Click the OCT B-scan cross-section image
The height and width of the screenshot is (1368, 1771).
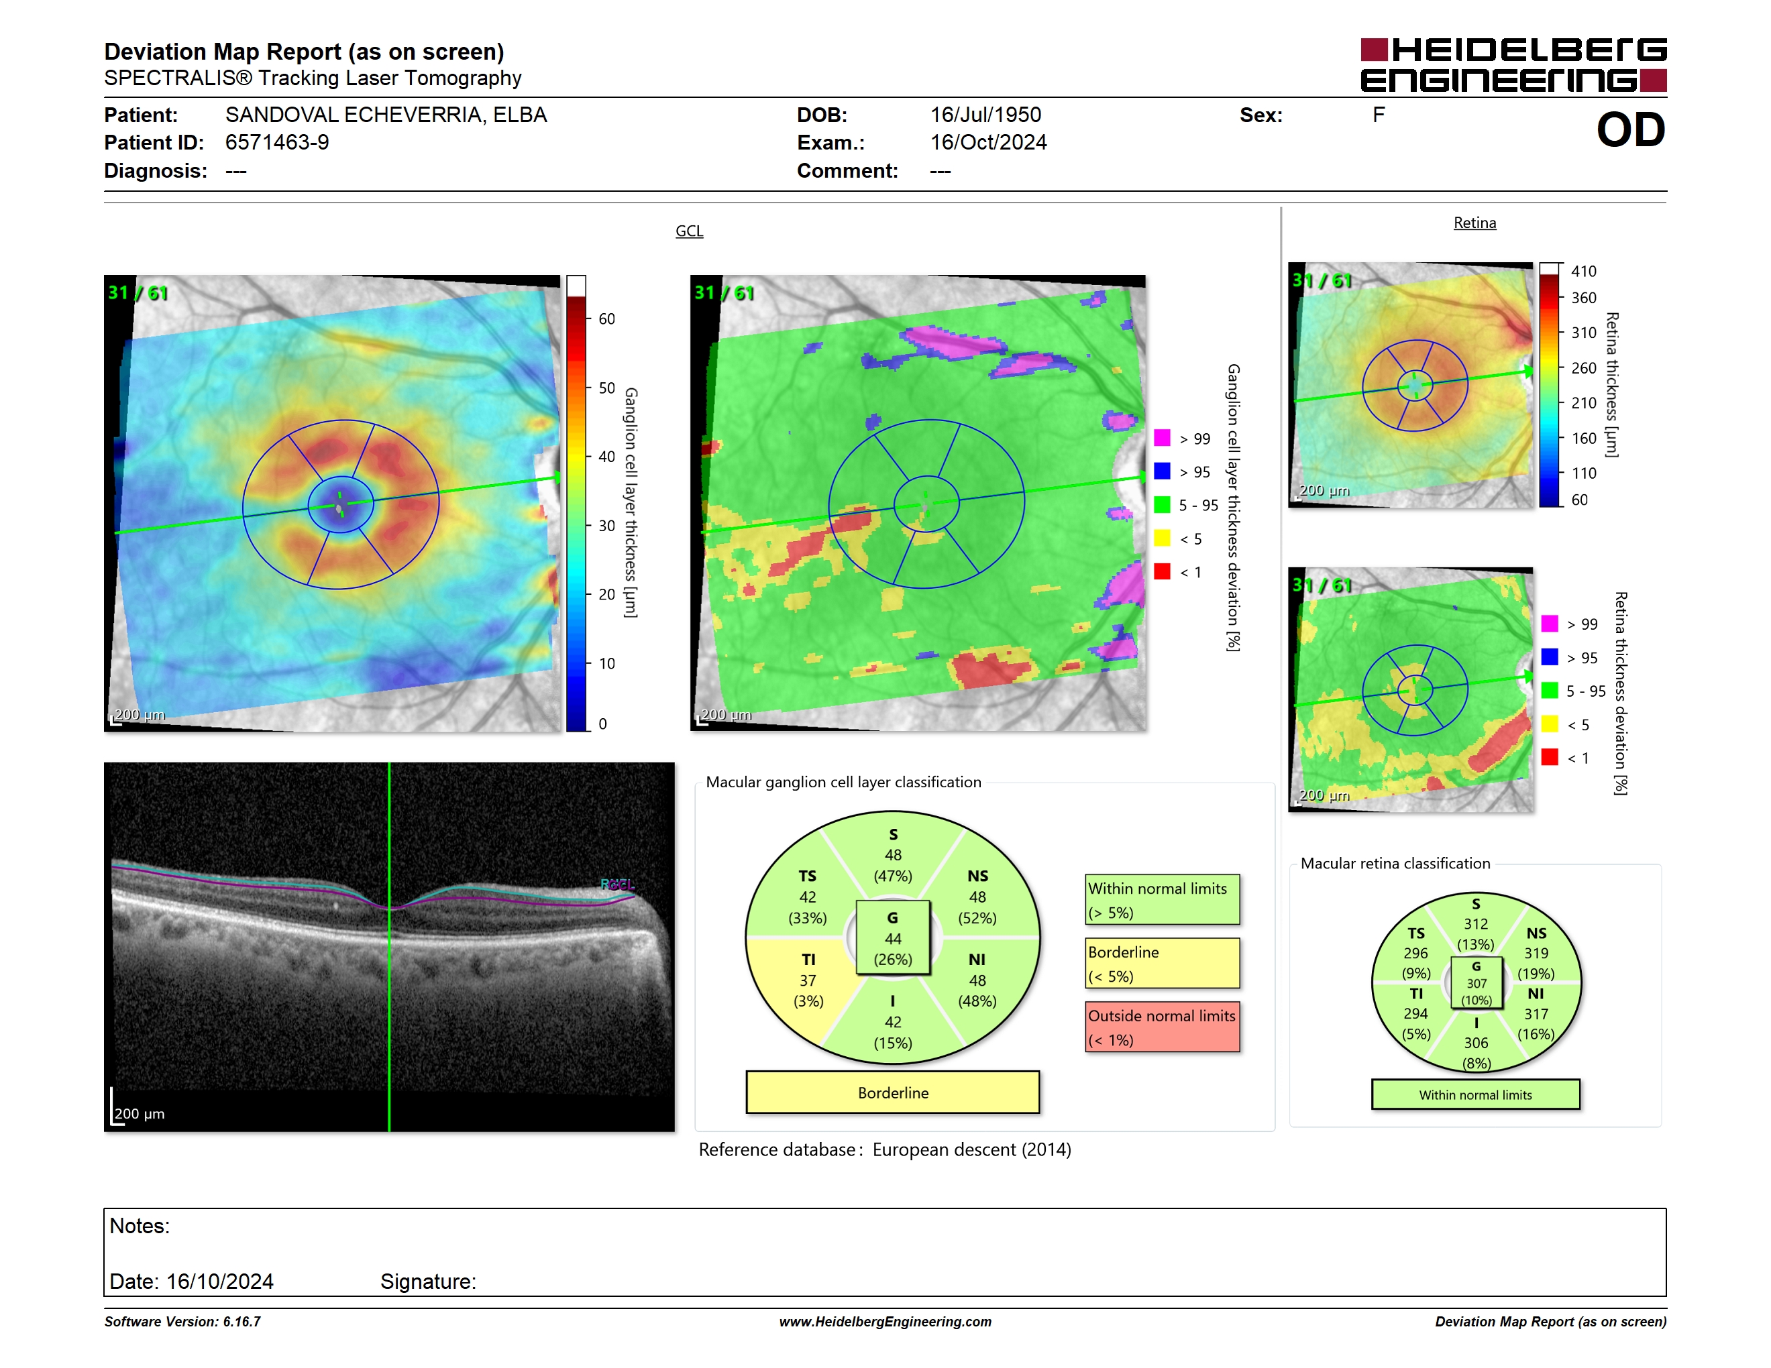click(x=389, y=947)
